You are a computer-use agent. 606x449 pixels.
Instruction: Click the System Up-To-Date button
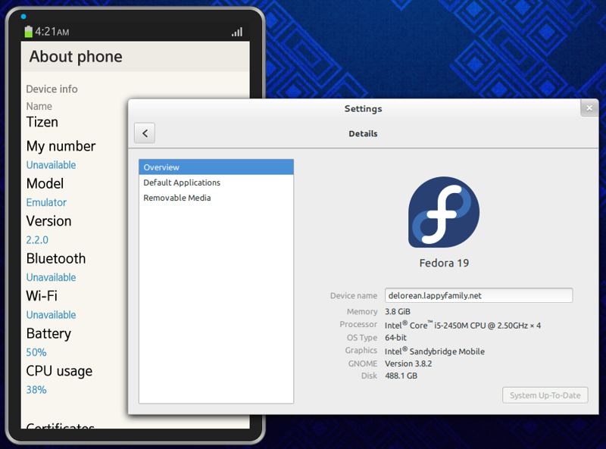545,395
